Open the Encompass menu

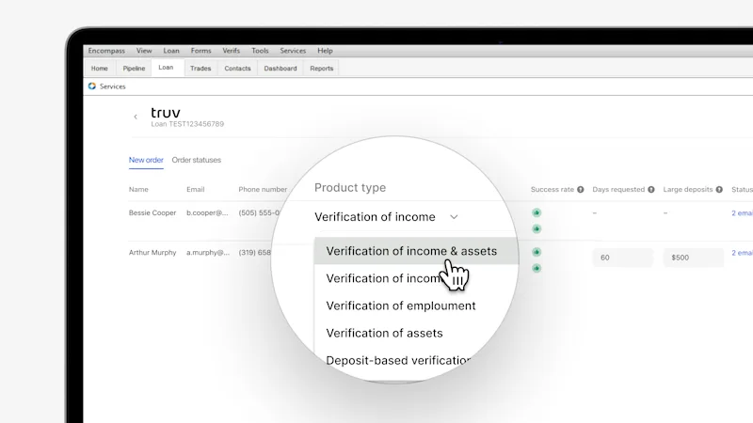(106, 51)
